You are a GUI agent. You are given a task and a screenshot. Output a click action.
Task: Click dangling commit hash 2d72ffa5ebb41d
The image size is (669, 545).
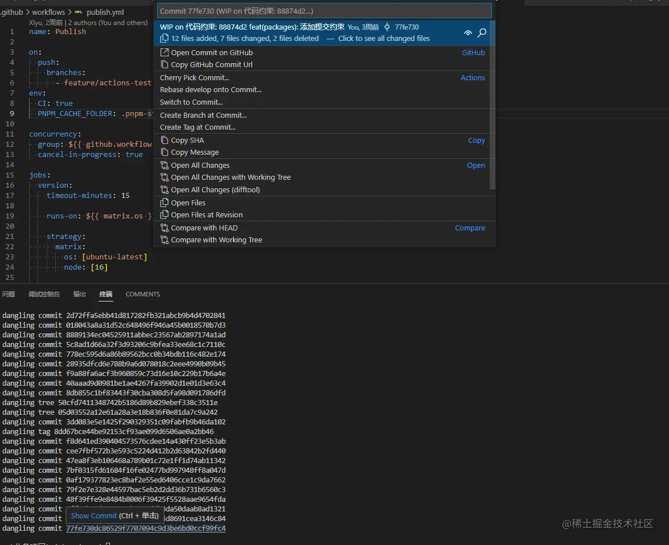tap(146, 316)
